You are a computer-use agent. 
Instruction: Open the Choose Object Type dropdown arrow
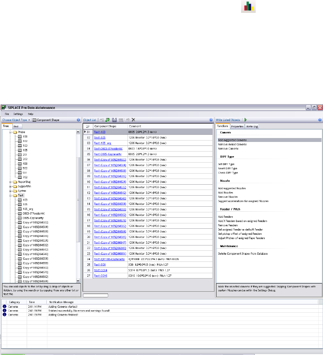pos(29,120)
